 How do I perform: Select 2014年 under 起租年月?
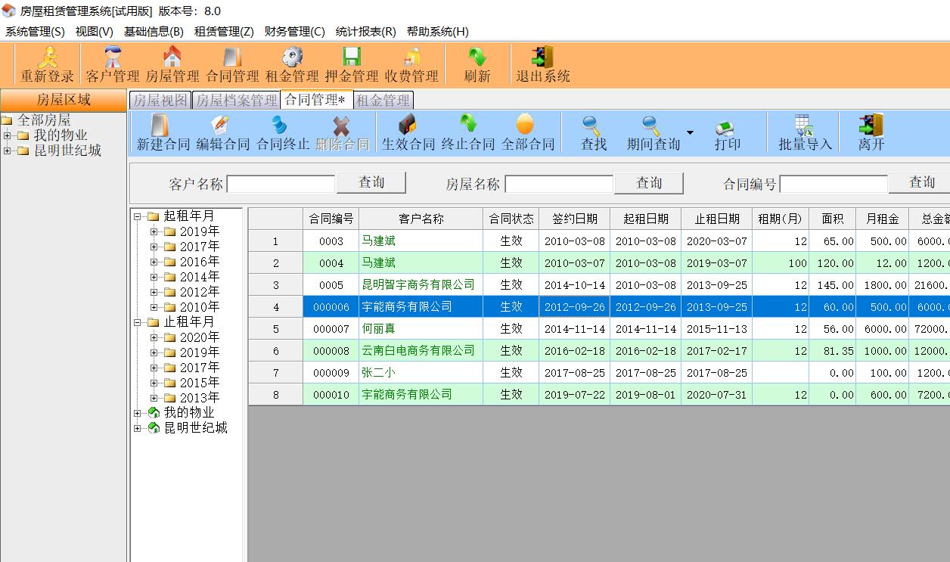tap(200, 277)
